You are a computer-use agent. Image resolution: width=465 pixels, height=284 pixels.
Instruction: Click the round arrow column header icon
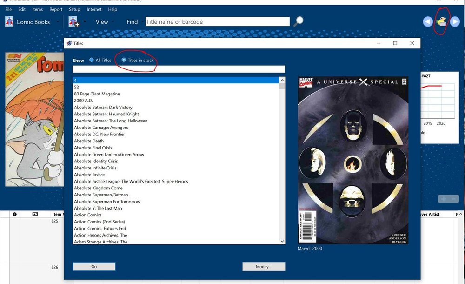click(x=15, y=214)
